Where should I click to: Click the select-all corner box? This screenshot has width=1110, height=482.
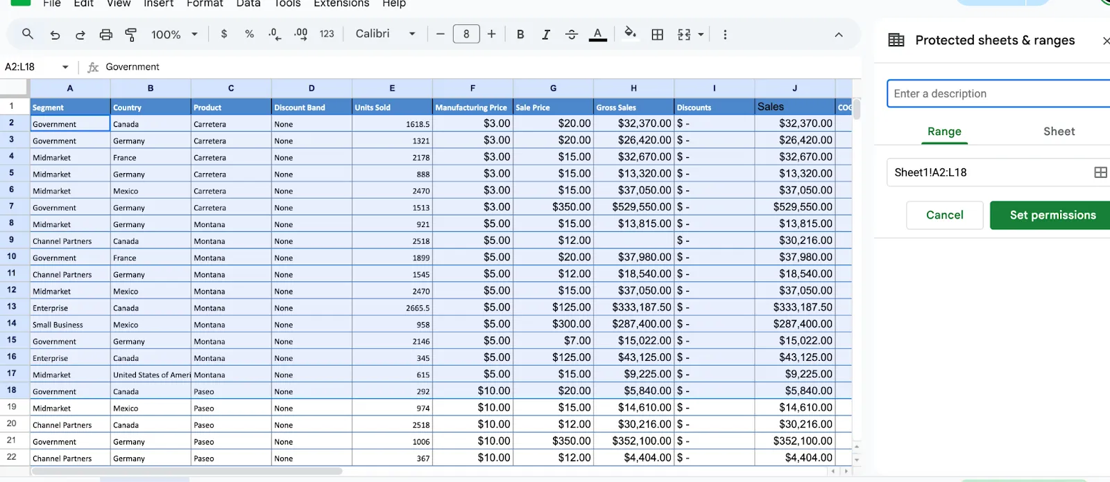click(14, 88)
